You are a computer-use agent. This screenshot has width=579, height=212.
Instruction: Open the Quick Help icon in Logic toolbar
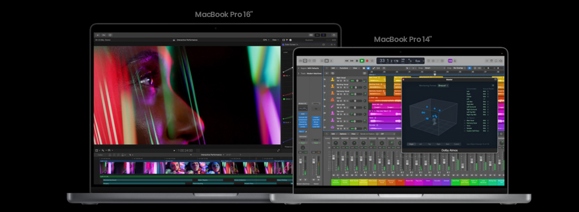(310, 61)
